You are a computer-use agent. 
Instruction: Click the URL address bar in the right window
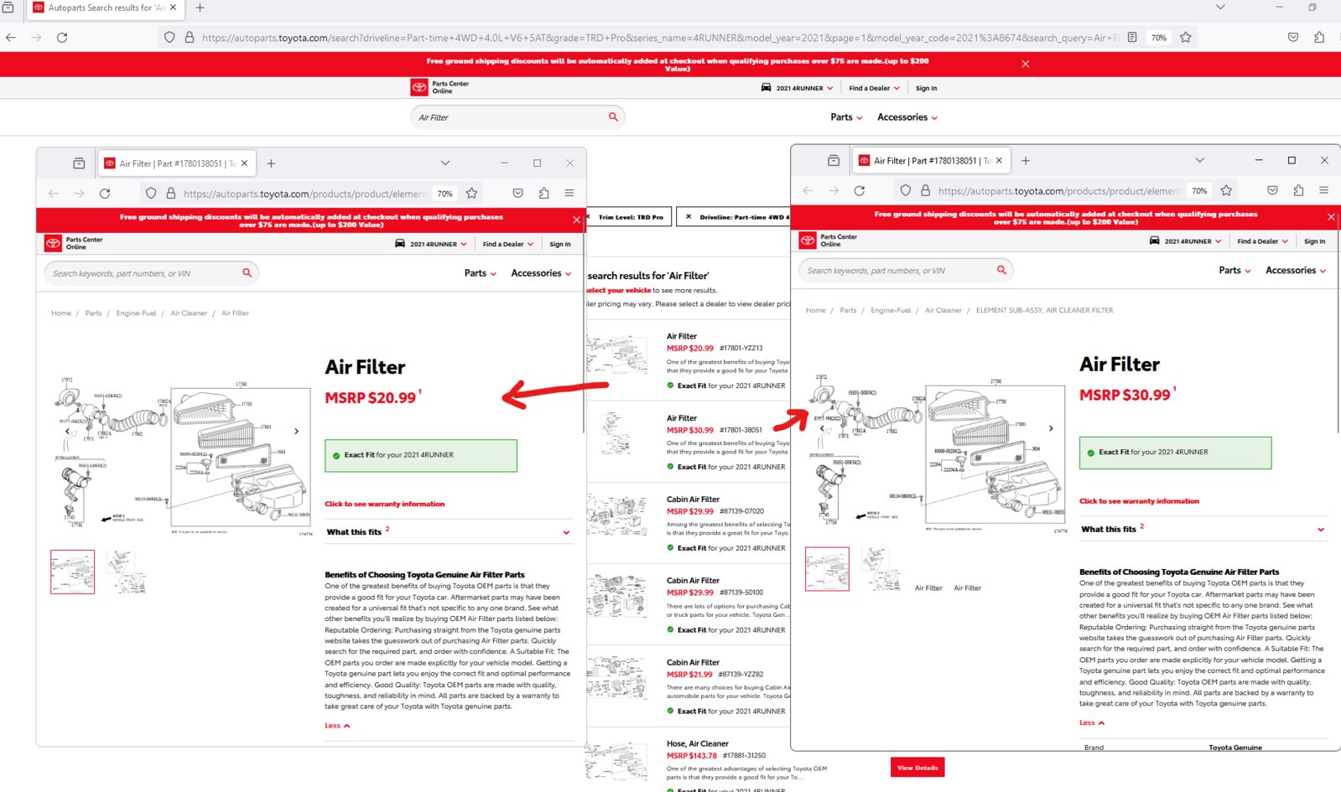(1058, 191)
